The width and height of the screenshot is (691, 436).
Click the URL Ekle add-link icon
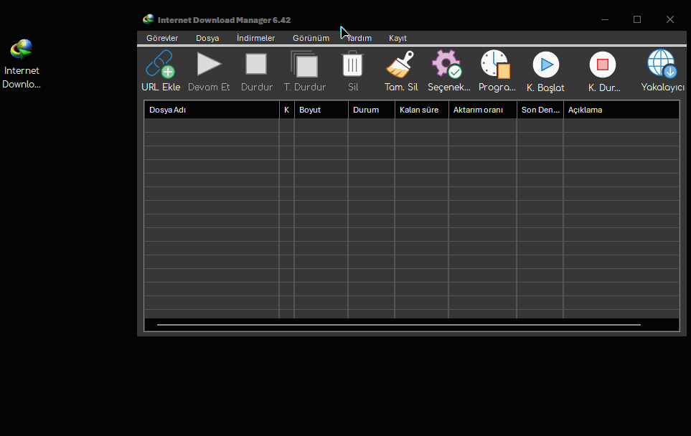[x=161, y=64]
